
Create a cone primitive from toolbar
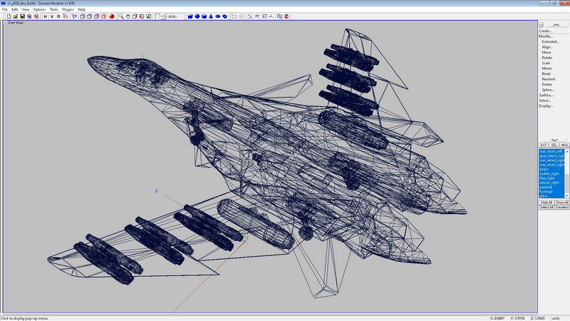coord(212,16)
